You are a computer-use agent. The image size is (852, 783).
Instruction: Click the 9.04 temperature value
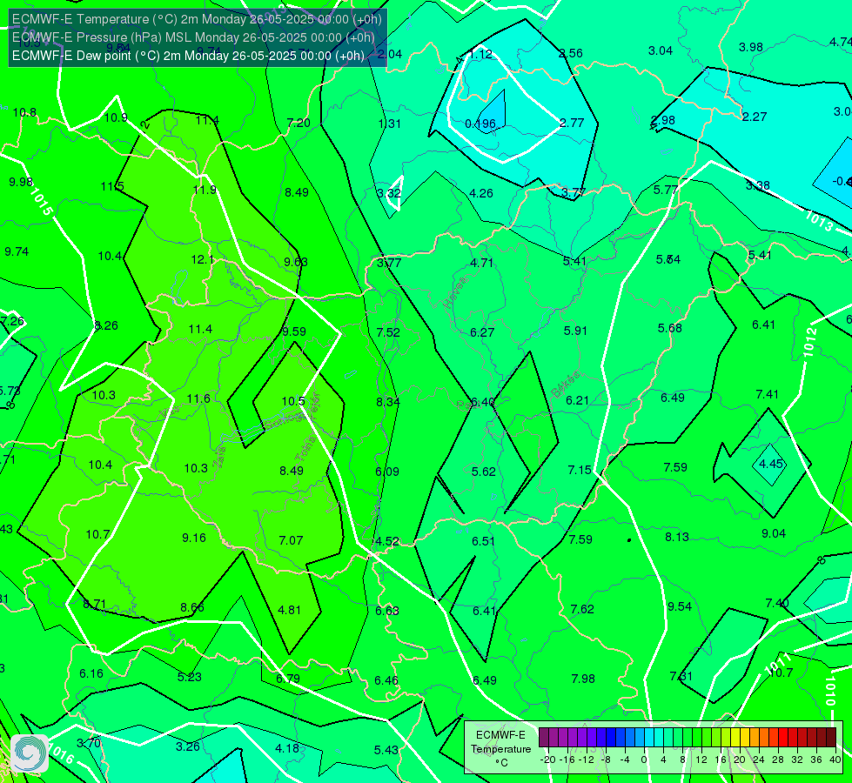pos(774,534)
